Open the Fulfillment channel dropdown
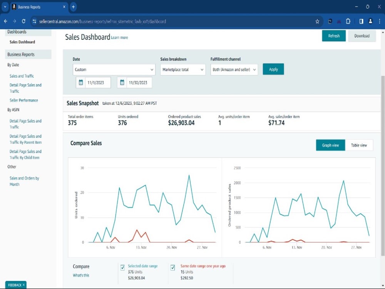The height and width of the screenshot is (289, 385). (234, 69)
